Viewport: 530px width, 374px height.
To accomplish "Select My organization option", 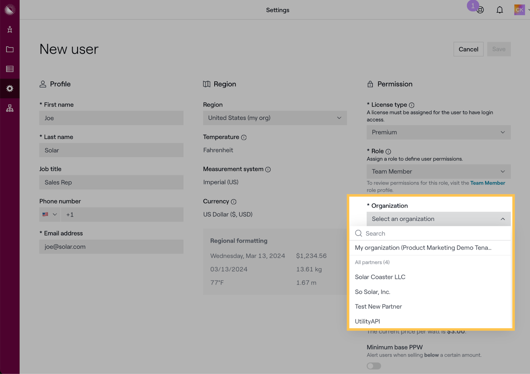I will coord(423,248).
